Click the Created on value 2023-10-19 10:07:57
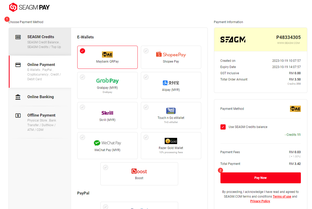312x209 pixels. (x=287, y=61)
